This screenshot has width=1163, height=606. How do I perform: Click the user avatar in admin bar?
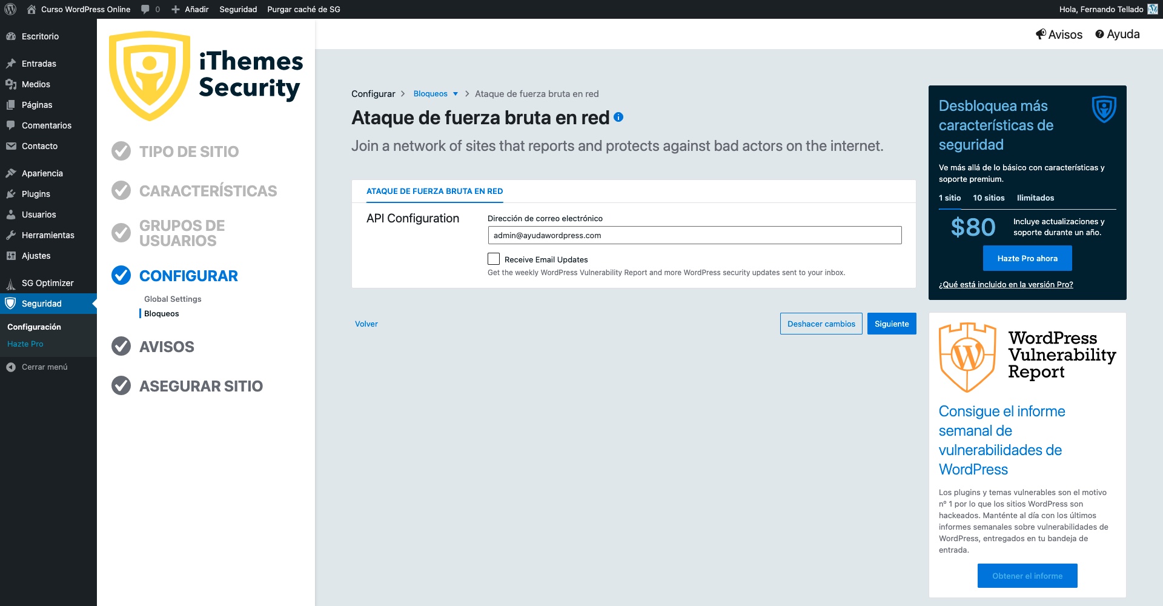point(1153,9)
